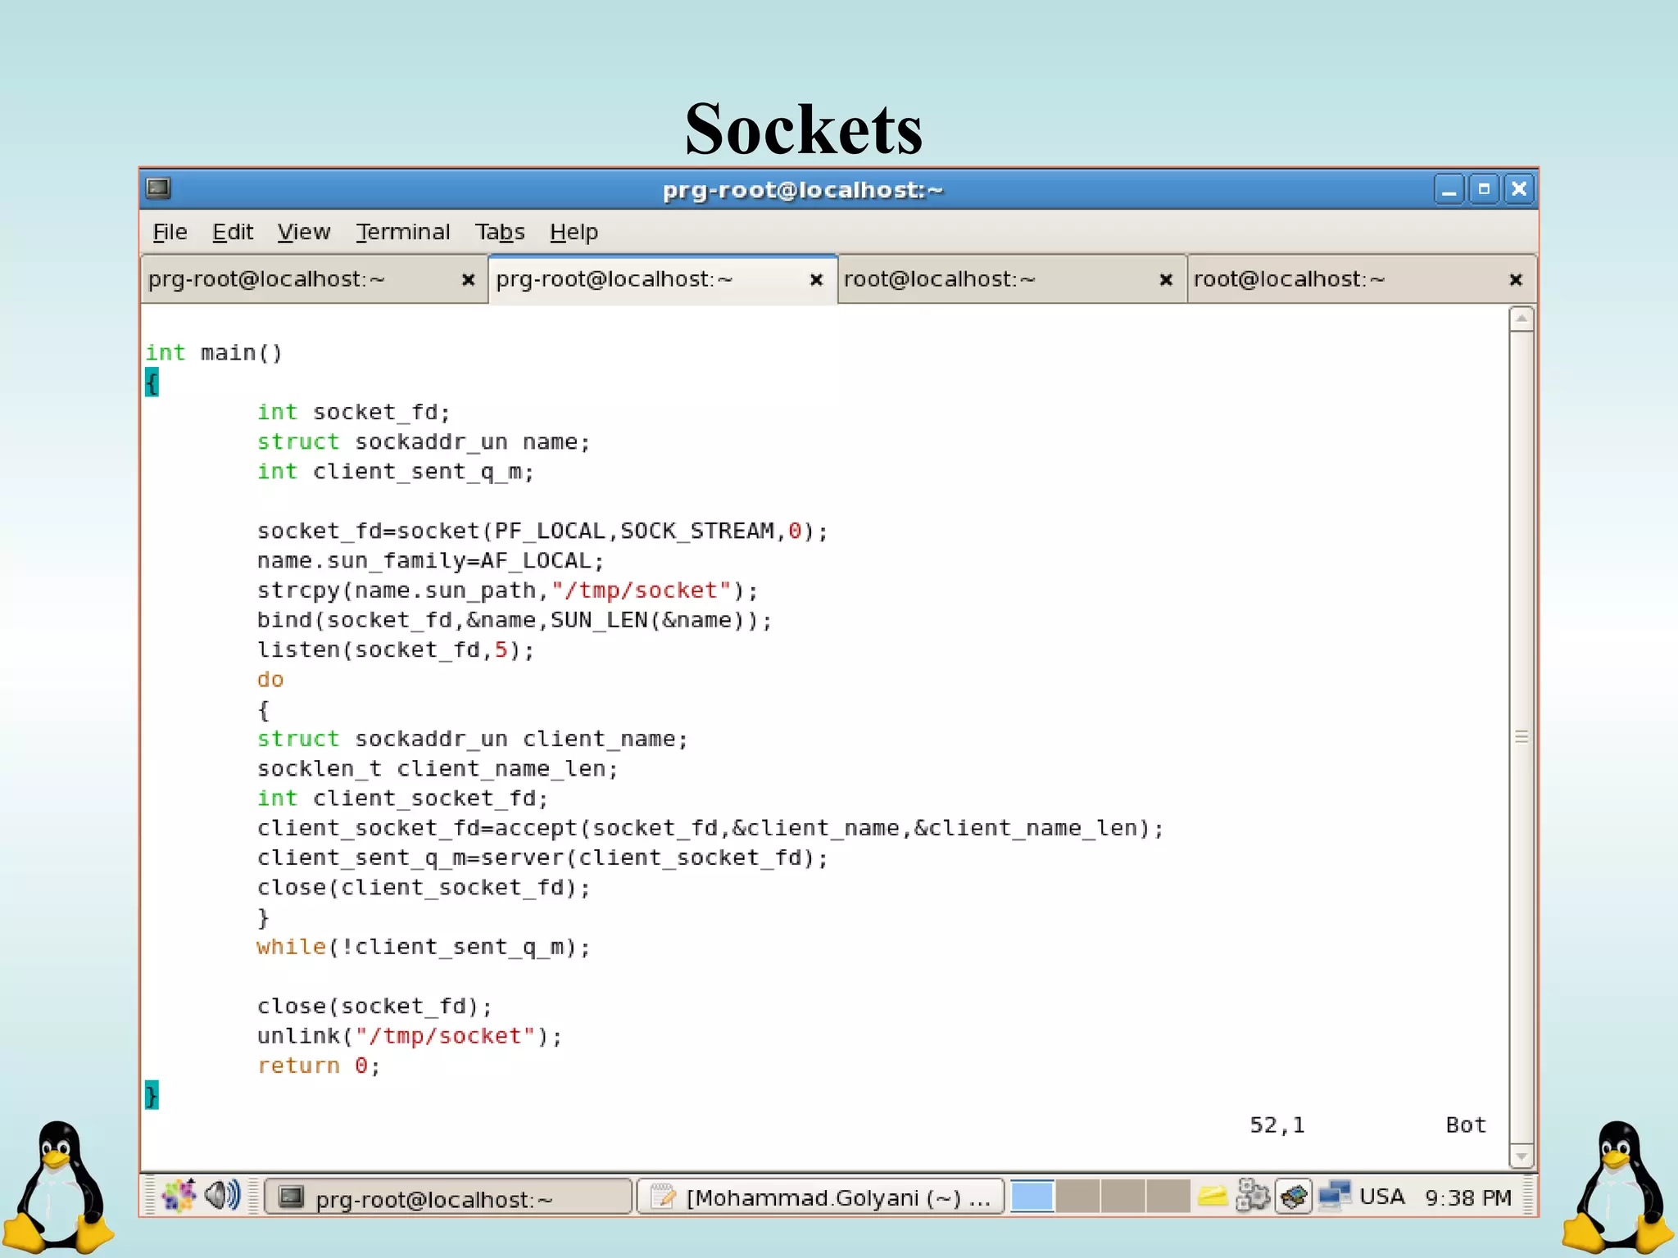This screenshot has height=1258, width=1678.
Task: Click 'unlink("/tmp/socket");' line
Action: [x=410, y=1037]
